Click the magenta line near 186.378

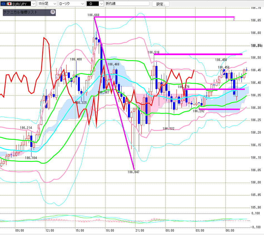coord(214,89)
